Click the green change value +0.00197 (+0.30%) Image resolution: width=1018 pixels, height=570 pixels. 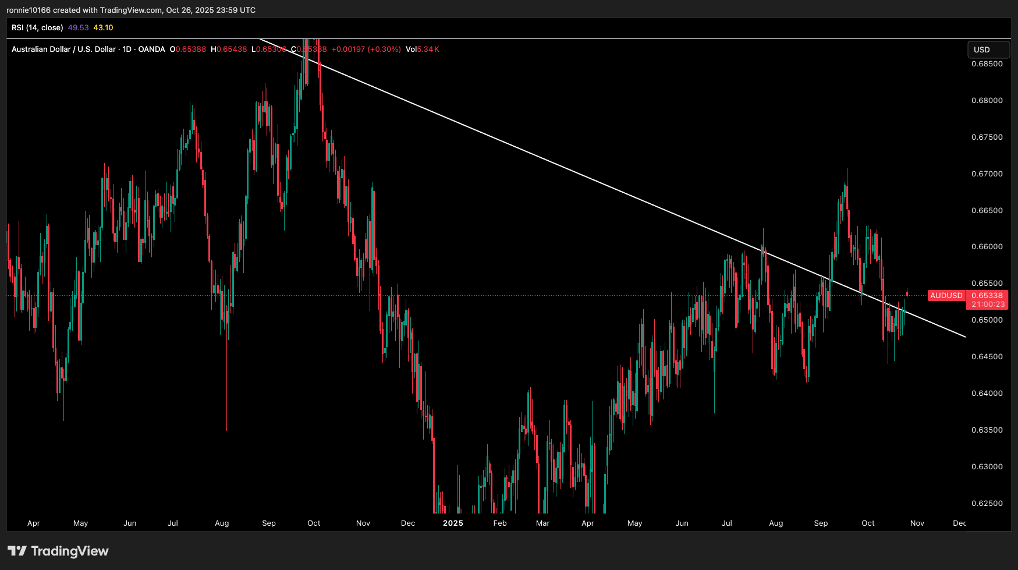pos(366,49)
